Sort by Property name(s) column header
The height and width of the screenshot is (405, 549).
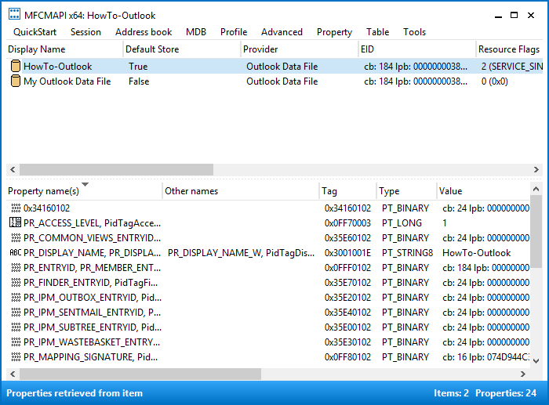84,190
